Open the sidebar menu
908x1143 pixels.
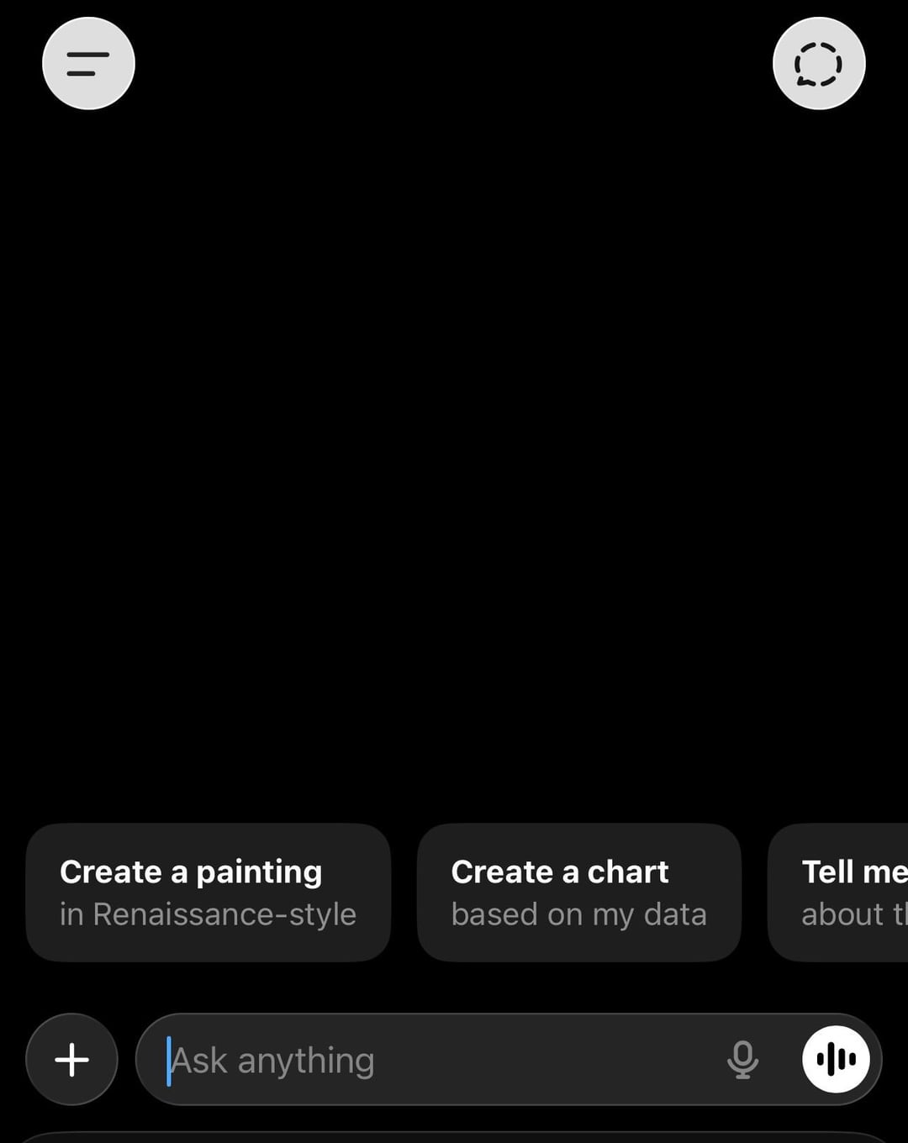pos(88,64)
